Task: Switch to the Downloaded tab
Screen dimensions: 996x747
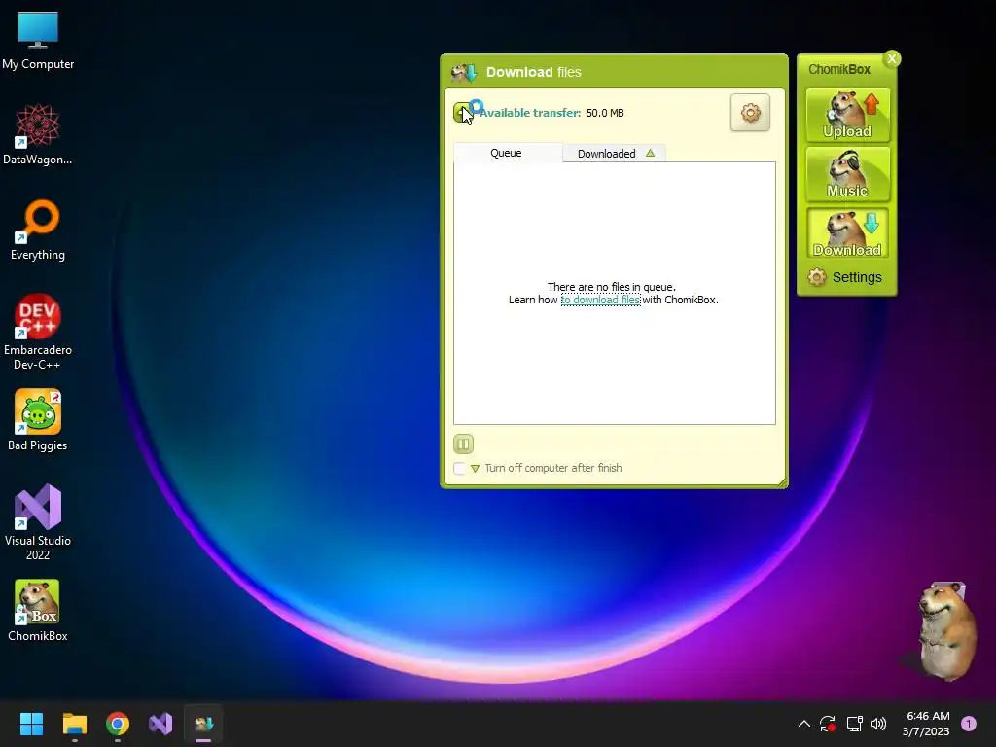Action: click(614, 153)
